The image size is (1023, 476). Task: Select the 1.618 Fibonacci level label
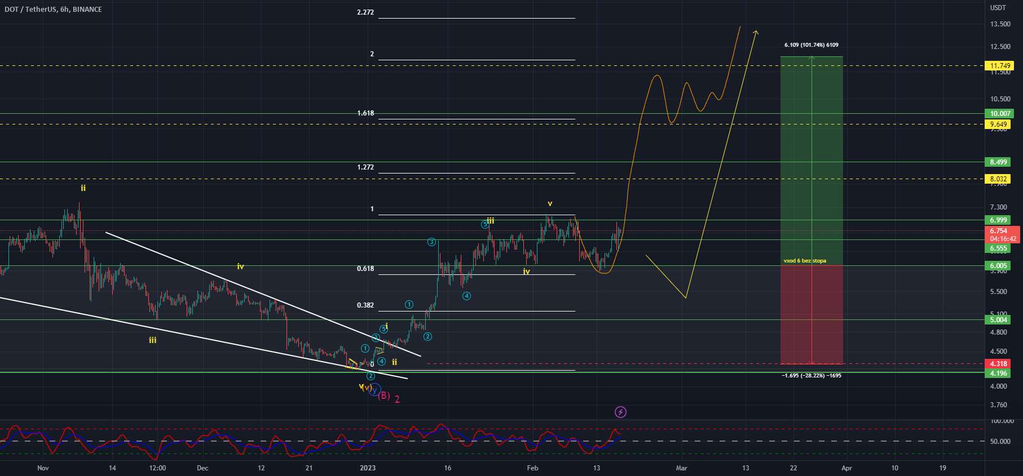pyautogui.click(x=365, y=113)
